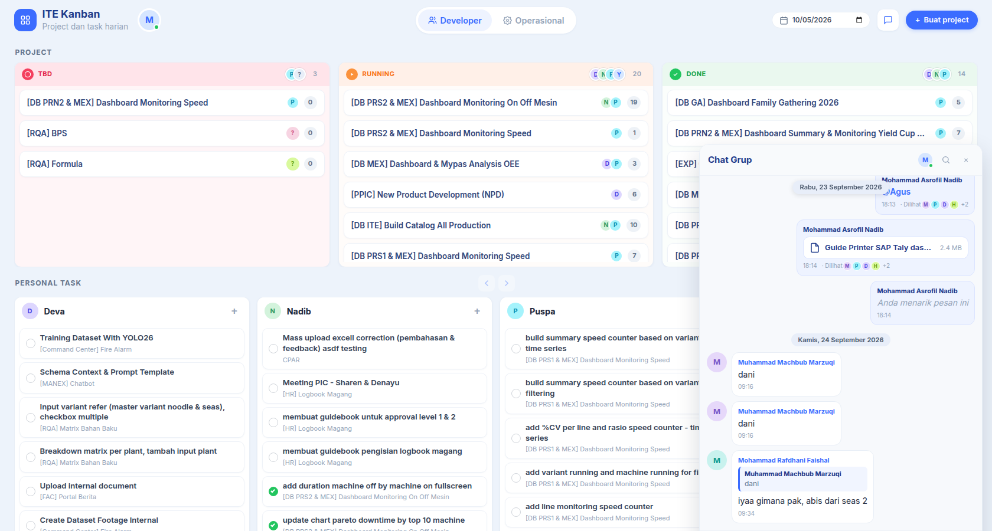
Task: Open DB GA Dashboard Family Gathering 2026 project
Action: [x=819, y=103]
